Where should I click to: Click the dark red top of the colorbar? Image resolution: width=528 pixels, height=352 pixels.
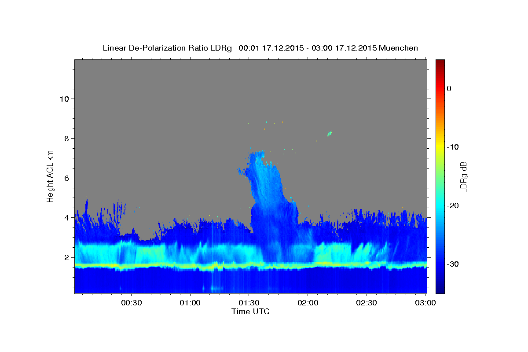click(440, 64)
